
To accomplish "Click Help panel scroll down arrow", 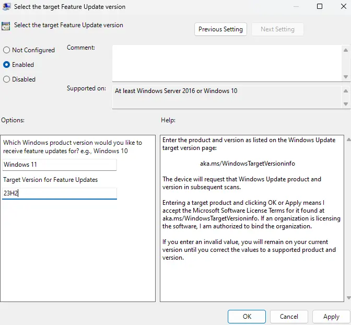I will tap(348, 298).
